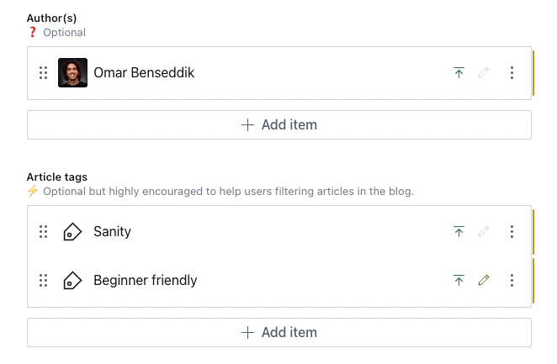
Task: Click edit pencil on Beginner friendly row
Action: point(483,280)
